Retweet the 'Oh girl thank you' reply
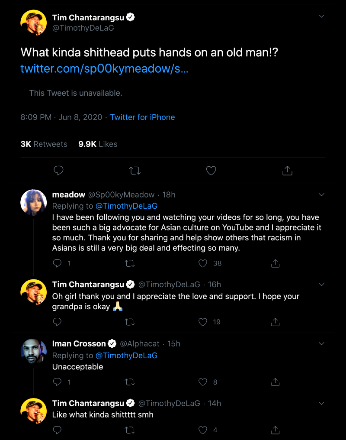 130,322
